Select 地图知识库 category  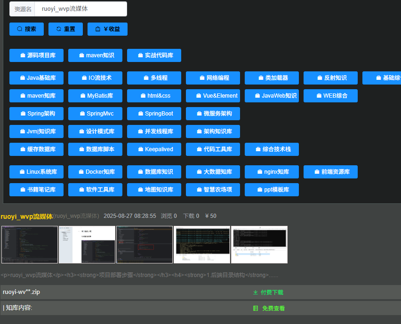(x=154, y=190)
